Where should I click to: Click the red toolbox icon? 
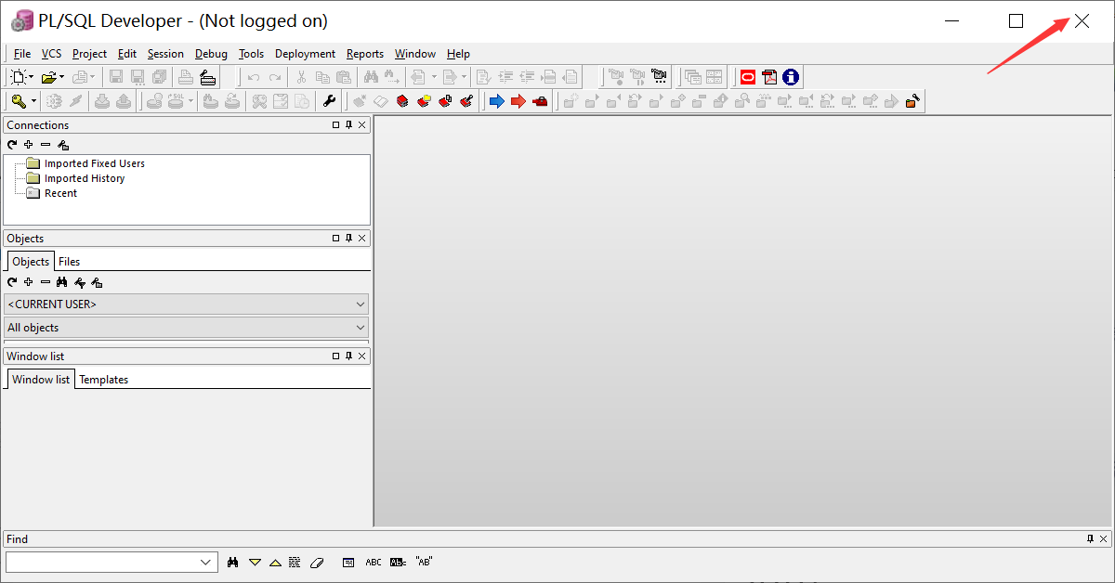click(x=539, y=101)
